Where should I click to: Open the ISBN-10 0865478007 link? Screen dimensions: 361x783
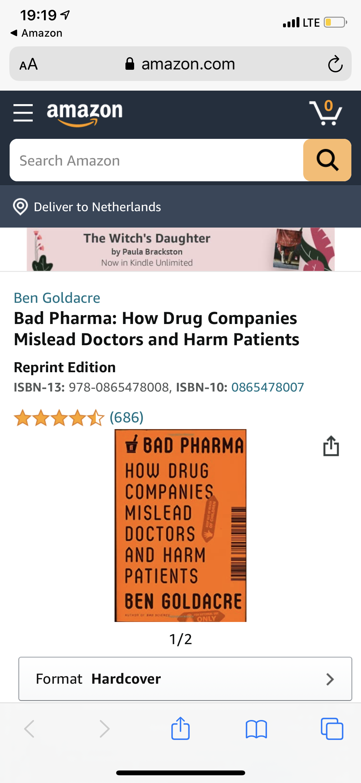pyautogui.click(x=268, y=387)
